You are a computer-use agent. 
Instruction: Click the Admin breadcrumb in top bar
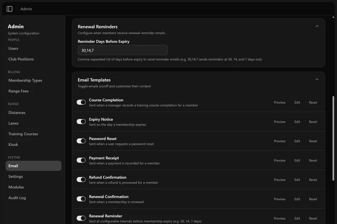point(26,9)
